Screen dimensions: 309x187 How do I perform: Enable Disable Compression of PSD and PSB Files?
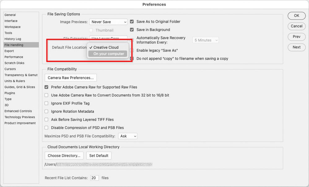click(x=46, y=128)
